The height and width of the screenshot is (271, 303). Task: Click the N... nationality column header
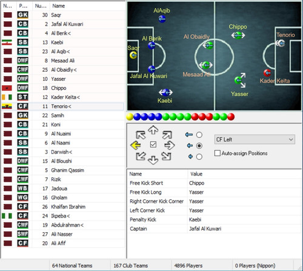8,6
